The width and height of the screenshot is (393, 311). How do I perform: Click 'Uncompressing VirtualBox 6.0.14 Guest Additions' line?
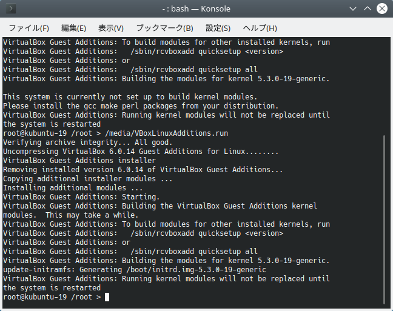tap(141, 152)
